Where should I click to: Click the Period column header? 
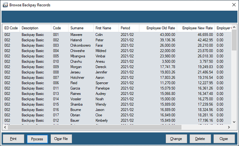[x=129, y=28]
